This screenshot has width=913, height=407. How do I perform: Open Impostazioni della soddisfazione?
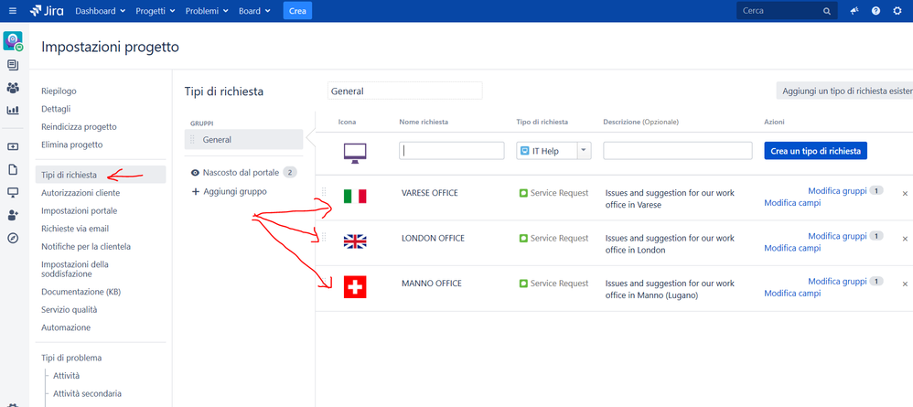(x=75, y=269)
